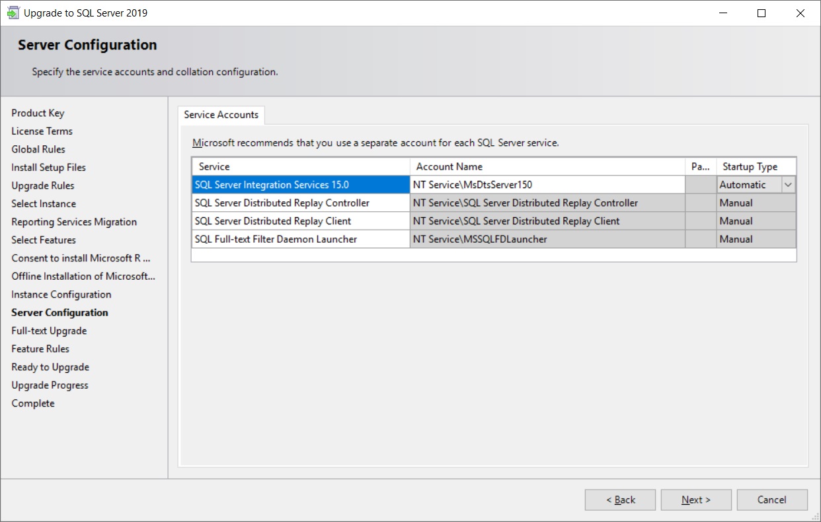The image size is (821, 522).
Task: Go to the Select Instance step
Action: [44, 203]
